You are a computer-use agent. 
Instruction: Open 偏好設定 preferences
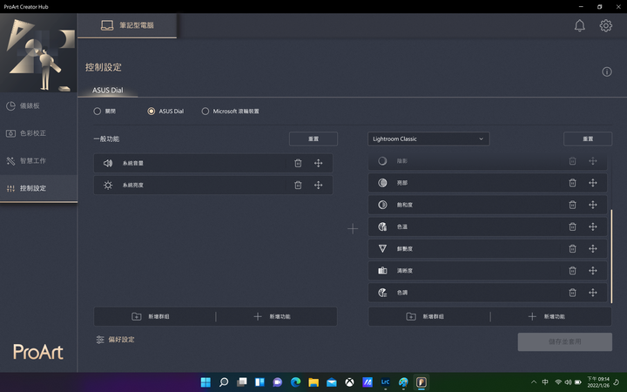115,340
